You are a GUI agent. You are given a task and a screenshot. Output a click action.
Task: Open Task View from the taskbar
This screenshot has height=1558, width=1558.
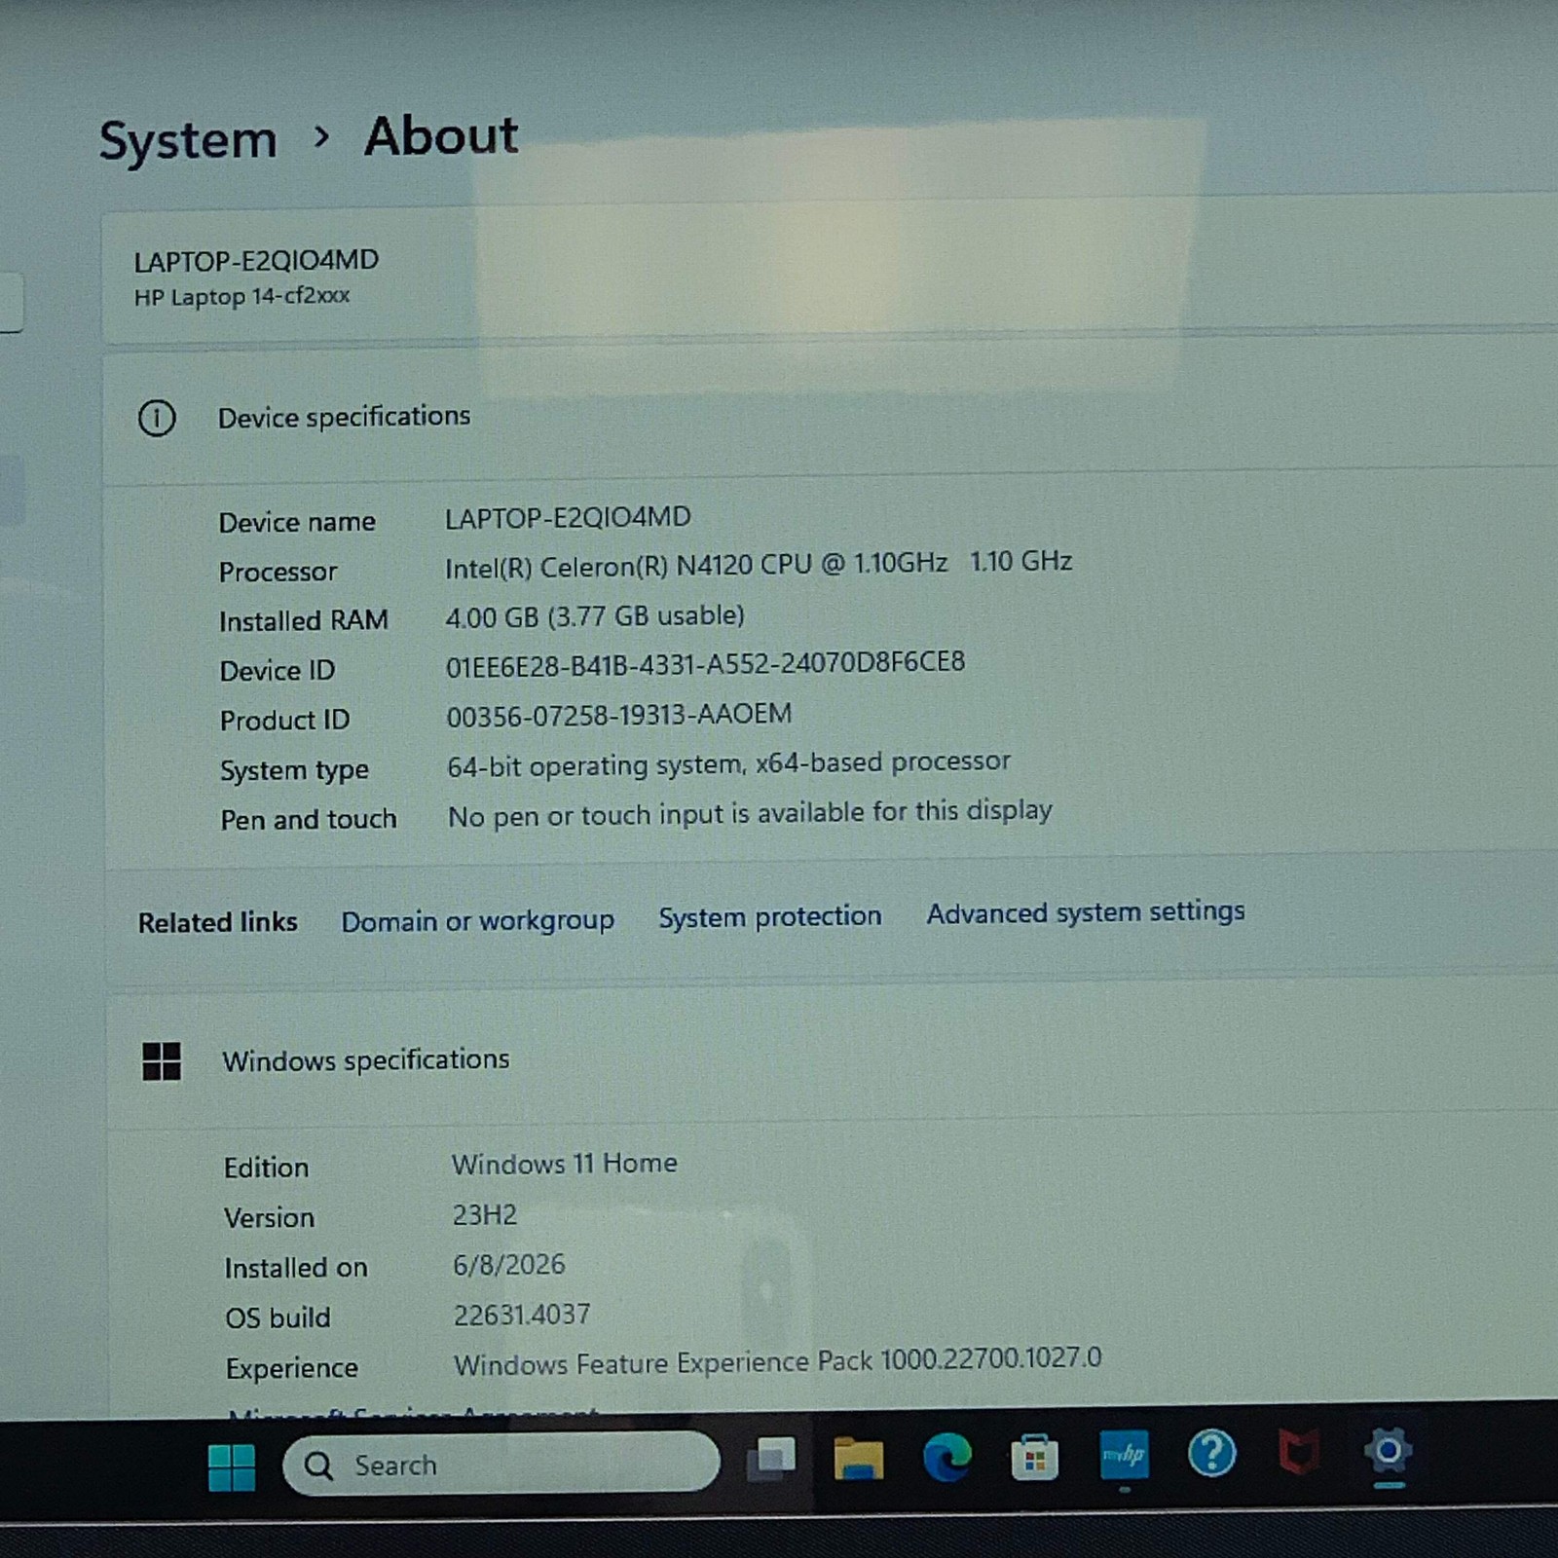[x=771, y=1460]
